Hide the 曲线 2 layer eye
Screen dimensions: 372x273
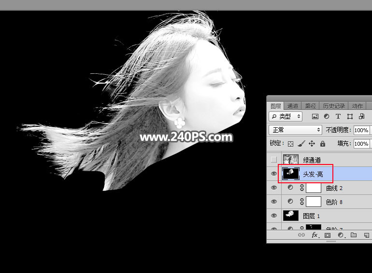(274, 188)
